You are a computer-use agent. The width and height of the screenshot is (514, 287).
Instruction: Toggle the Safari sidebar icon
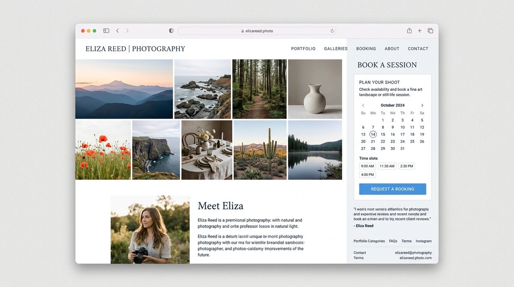click(106, 31)
